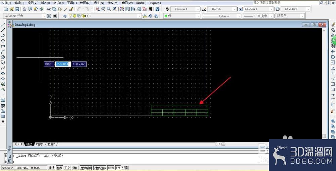Cut selection with the scissors icon

(49, 9)
